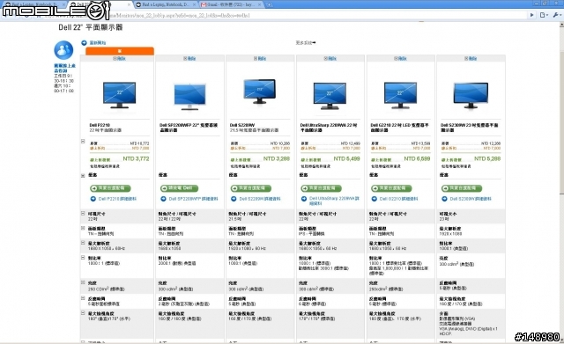Remove the Dell S2309W column via 移除
This screenshot has height=344, width=564.
pyautogui.click(x=471, y=59)
